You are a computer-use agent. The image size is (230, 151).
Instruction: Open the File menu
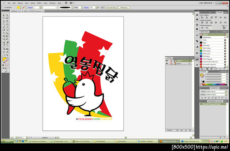coord(9,3)
